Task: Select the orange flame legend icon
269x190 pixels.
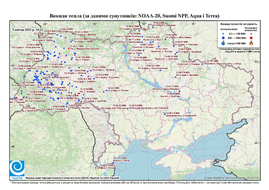Action: 251,42
